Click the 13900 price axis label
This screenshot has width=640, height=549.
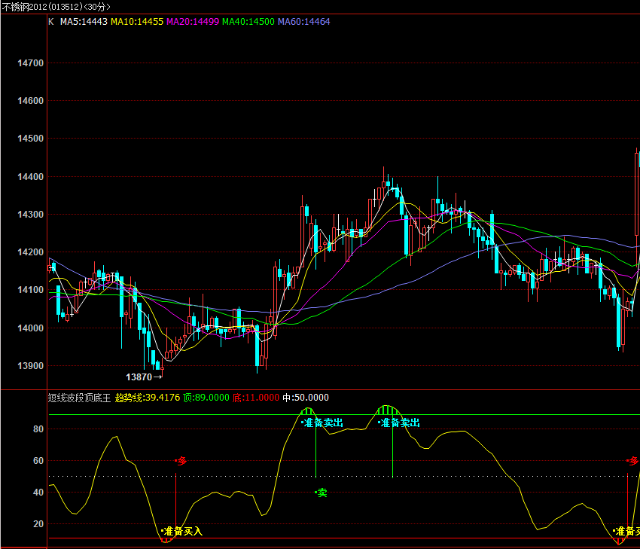pyautogui.click(x=30, y=366)
